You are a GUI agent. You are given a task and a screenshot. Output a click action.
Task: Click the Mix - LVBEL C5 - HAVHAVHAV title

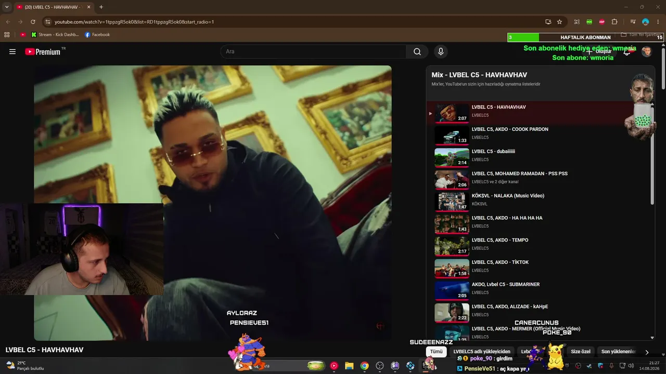point(479,75)
